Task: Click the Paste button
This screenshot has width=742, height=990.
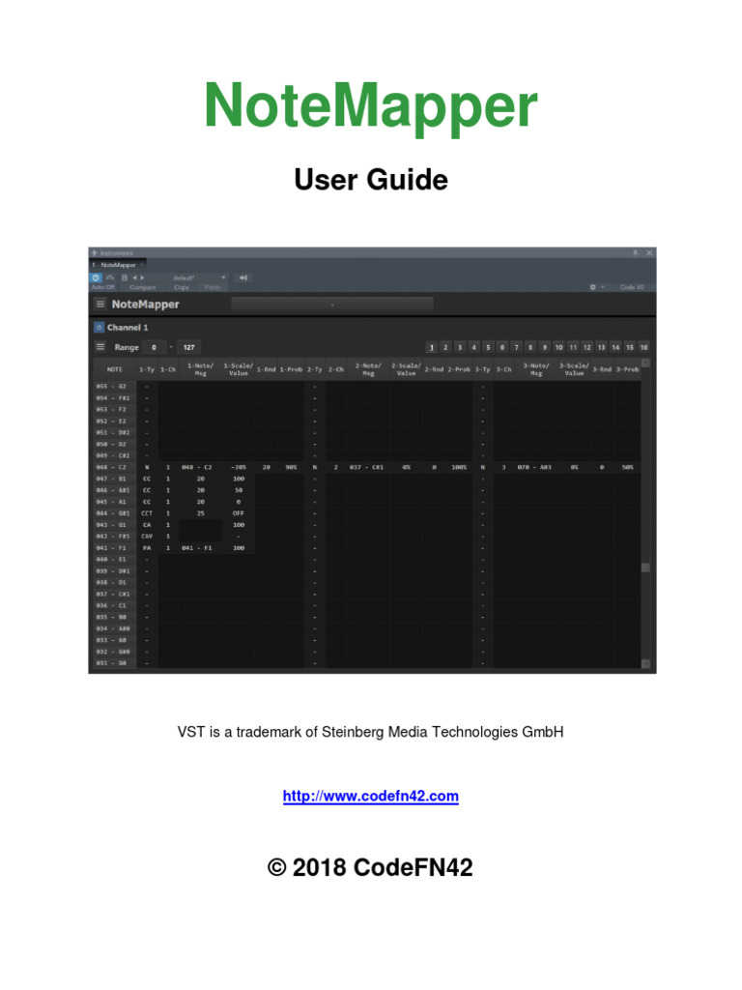Action: [x=213, y=287]
